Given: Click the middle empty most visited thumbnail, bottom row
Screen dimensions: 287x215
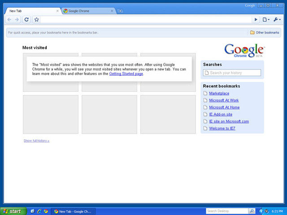Looking at the screenshot, I should (109, 115).
